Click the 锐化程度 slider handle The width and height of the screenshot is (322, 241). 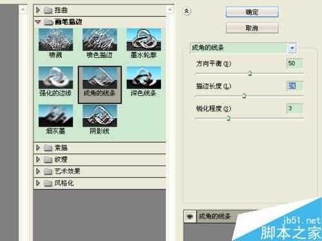[x=229, y=118]
